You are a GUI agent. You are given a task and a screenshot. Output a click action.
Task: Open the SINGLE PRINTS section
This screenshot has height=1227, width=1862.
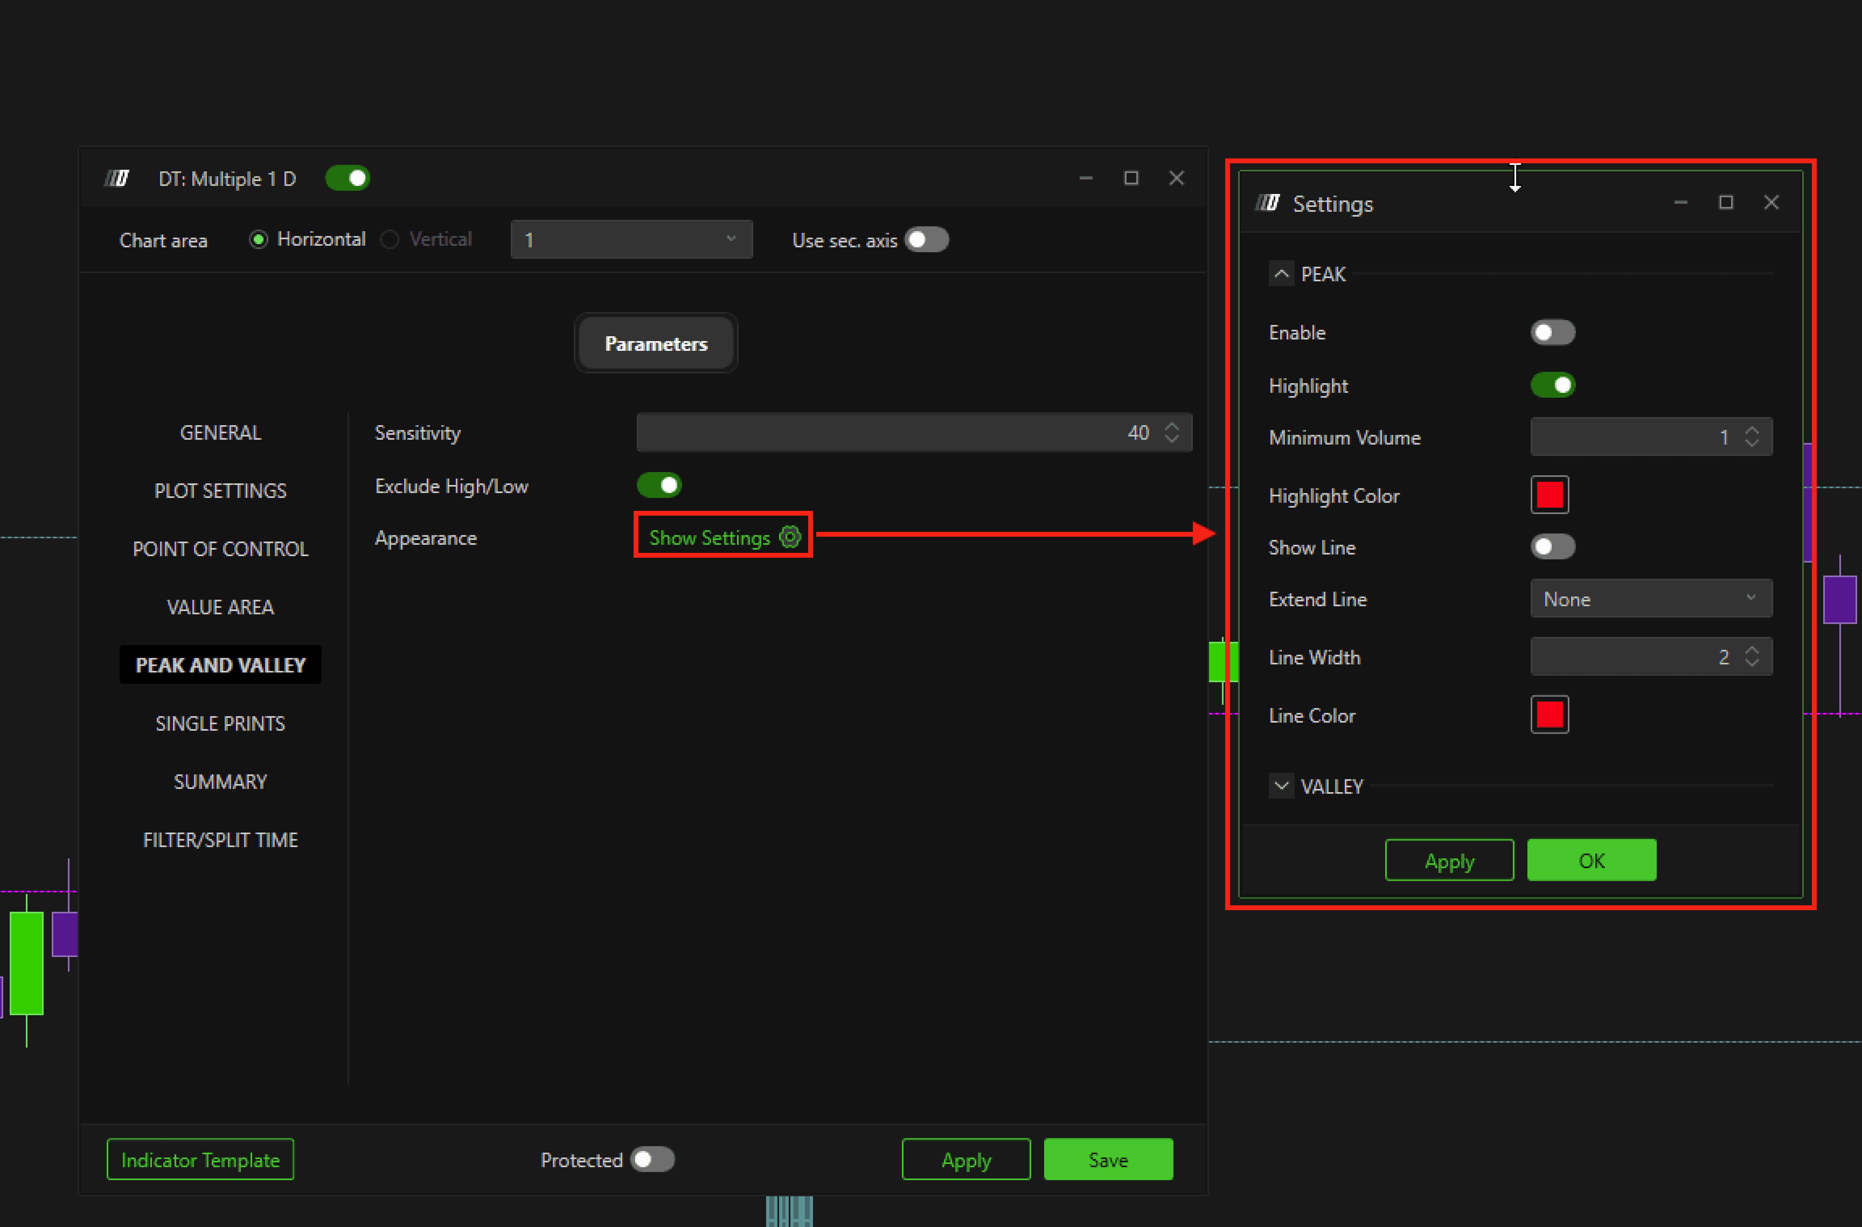coord(221,723)
